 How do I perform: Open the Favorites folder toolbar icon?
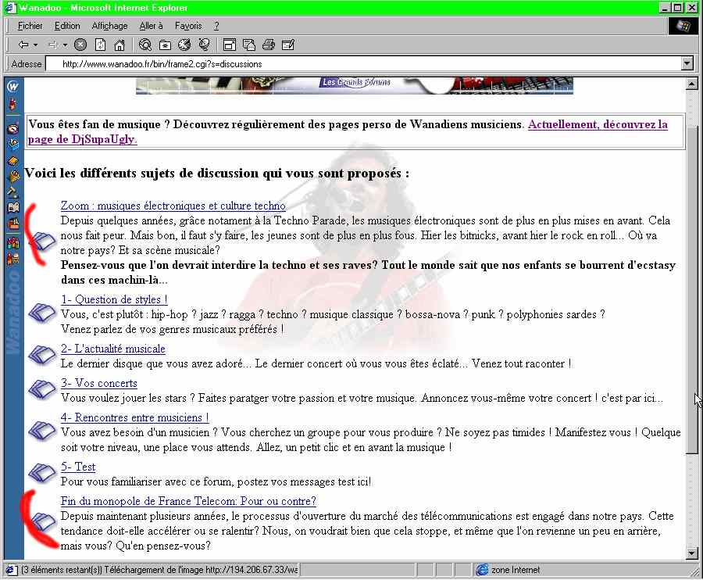point(165,45)
